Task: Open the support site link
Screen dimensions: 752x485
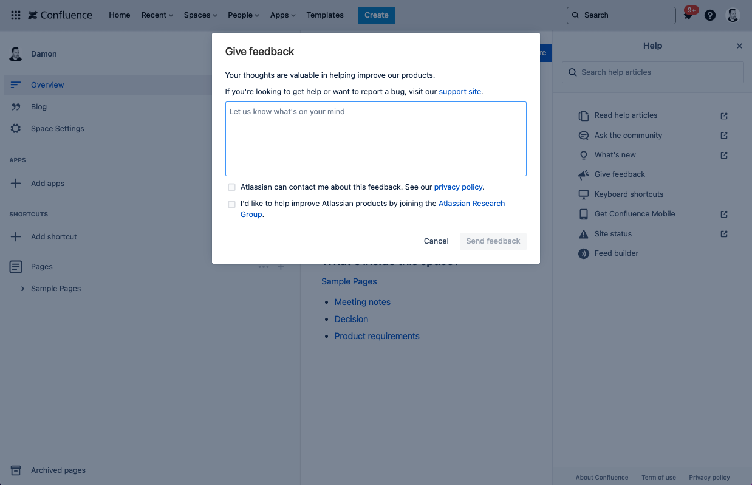Action: (x=460, y=92)
